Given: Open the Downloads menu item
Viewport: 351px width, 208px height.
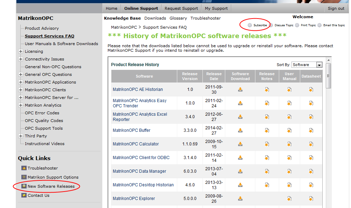Looking at the screenshot, I should [x=155, y=18].
